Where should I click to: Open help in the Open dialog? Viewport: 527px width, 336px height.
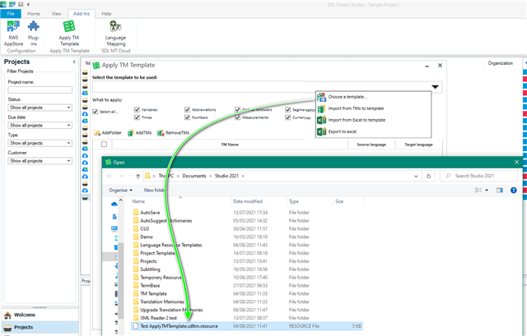(514, 190)
